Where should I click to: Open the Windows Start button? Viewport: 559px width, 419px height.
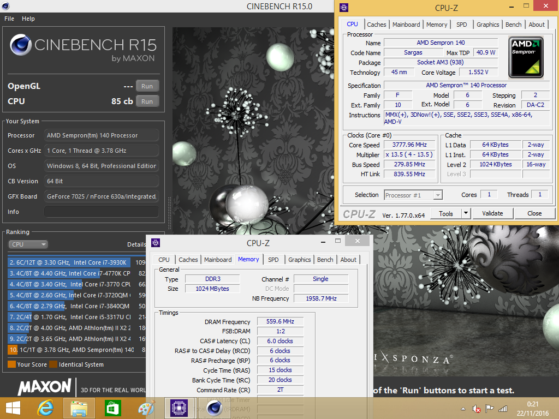click(13, 408)
